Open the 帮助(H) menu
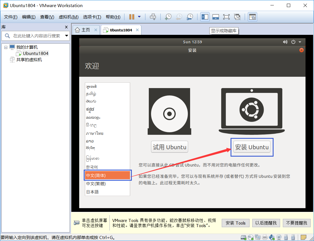Screen dimensions: 314x241 click(113, 17)
